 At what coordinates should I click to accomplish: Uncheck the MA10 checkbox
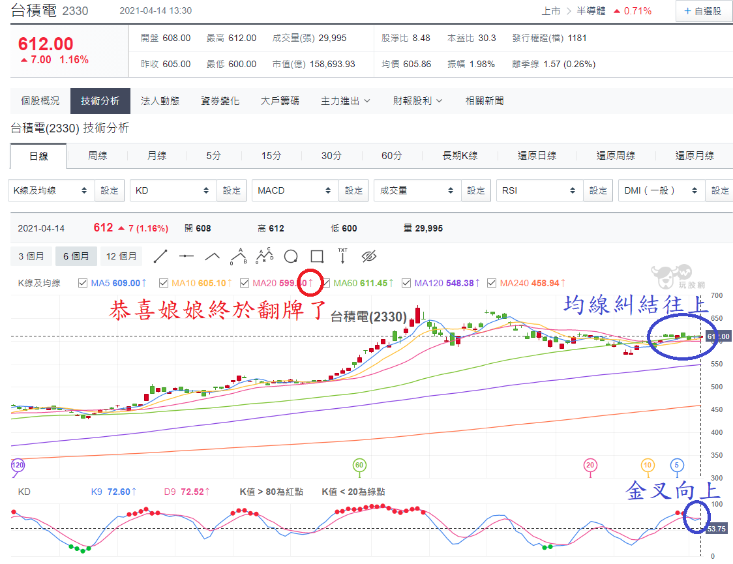pyautogui.click(x=164, y=283)
